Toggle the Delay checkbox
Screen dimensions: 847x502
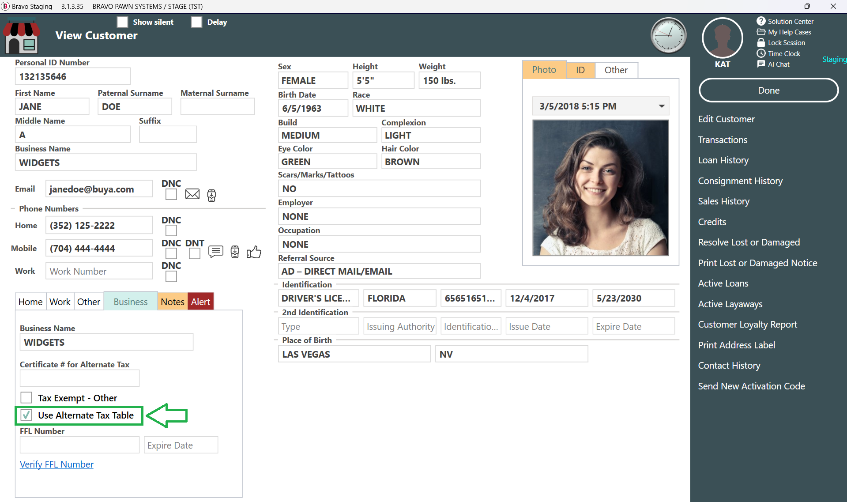pyautogui.click(x=196, y=22)
